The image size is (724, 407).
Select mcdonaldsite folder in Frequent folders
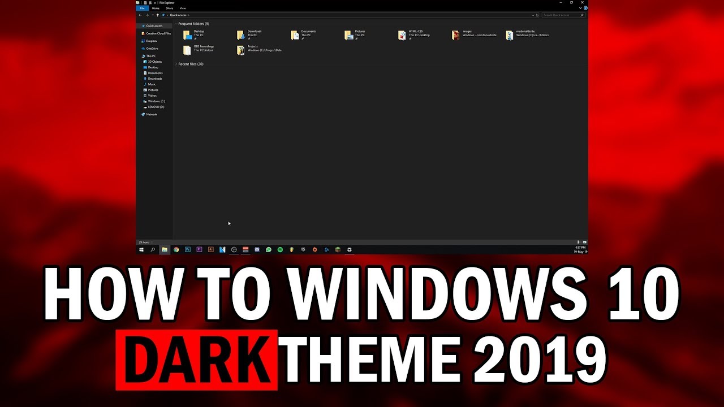(x=527, y=35)
